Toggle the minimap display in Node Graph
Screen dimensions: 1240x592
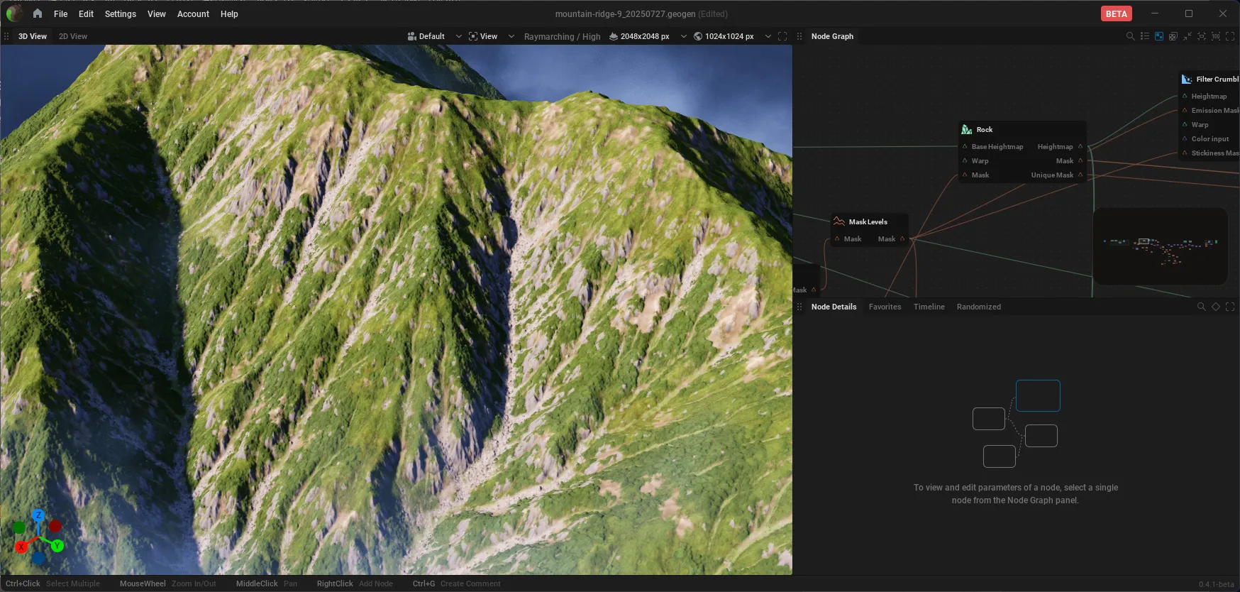click(1158, 36)
